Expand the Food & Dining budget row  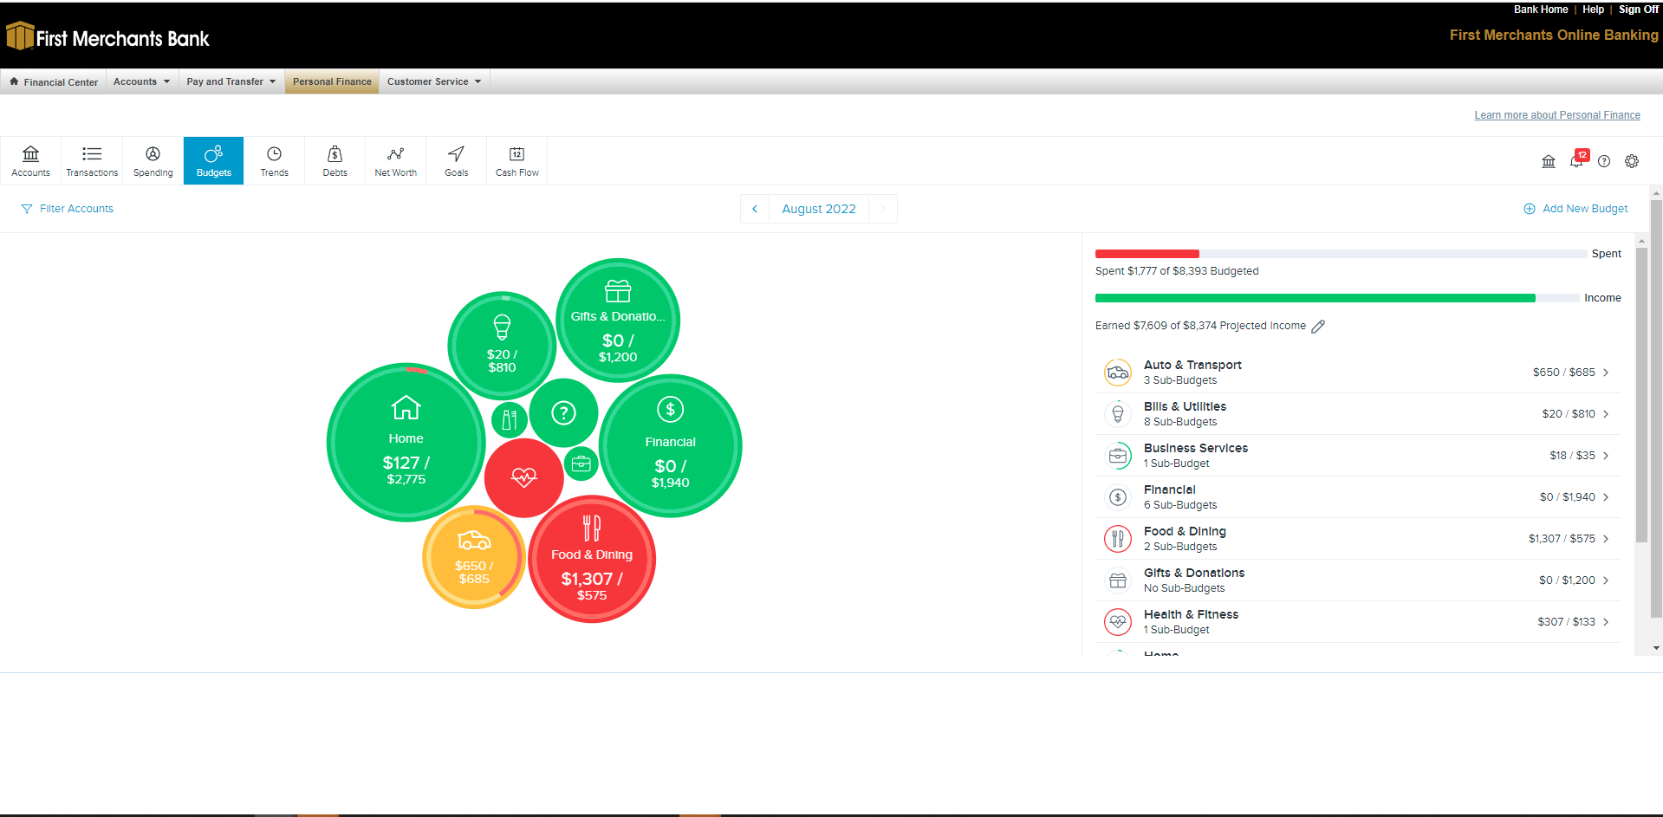pyautogui.click(x=1358, y=539)
